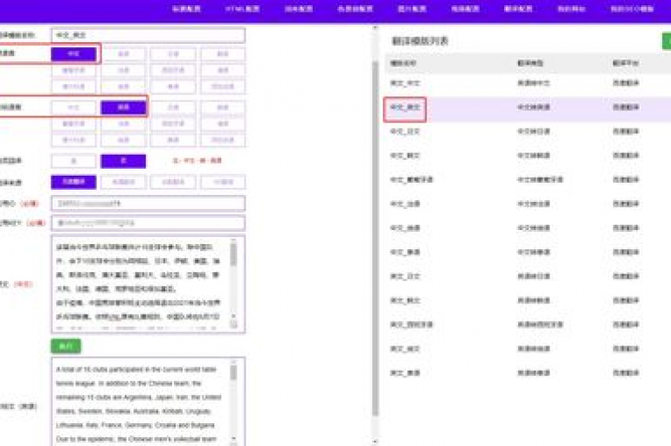Choose the unselected 是 option

point(73,161)
